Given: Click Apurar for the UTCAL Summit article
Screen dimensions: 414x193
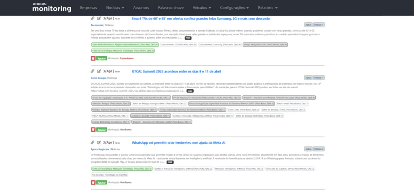Looking at the screenshot, I should point(101,129).
